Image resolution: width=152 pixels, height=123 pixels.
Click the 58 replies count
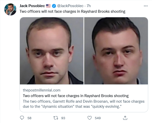pos(29,118)
